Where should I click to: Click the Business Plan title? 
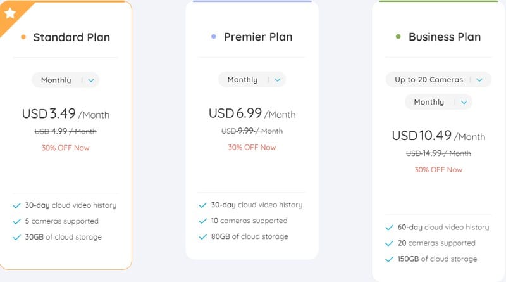(x=445, y=37)
